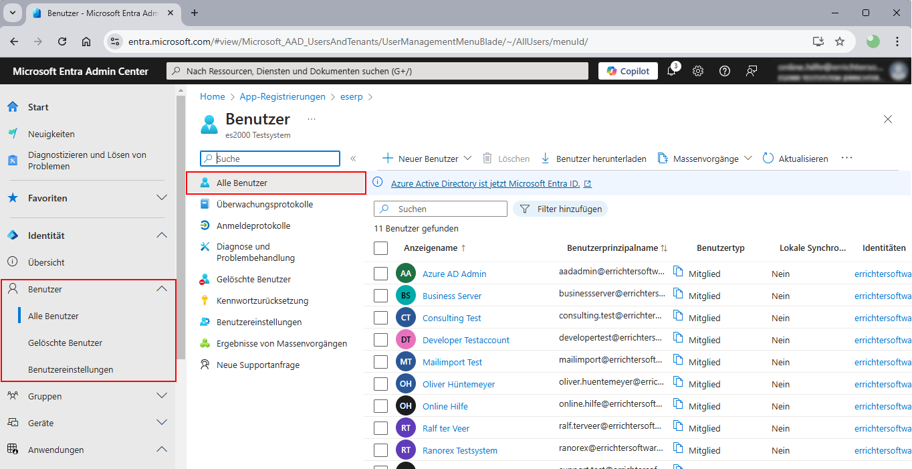
Task: Open the notifications bell icon
Action: (672, 71)
